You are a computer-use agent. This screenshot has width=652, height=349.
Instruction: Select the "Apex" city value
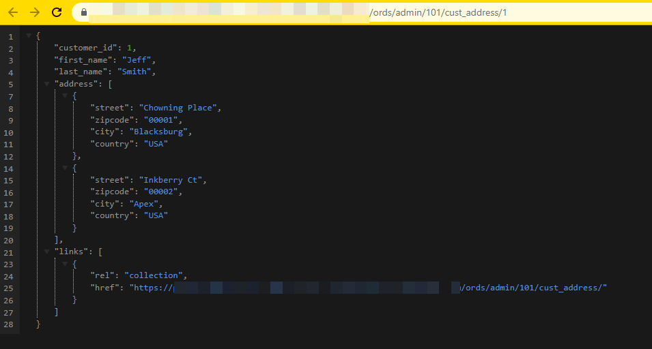[x=144, y=204]
